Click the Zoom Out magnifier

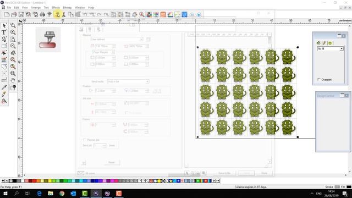pos(13,46)
